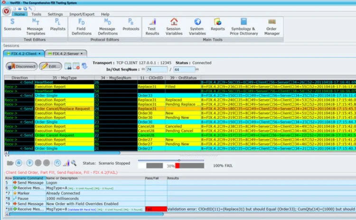Open Message Templates editor

[36, 27]
